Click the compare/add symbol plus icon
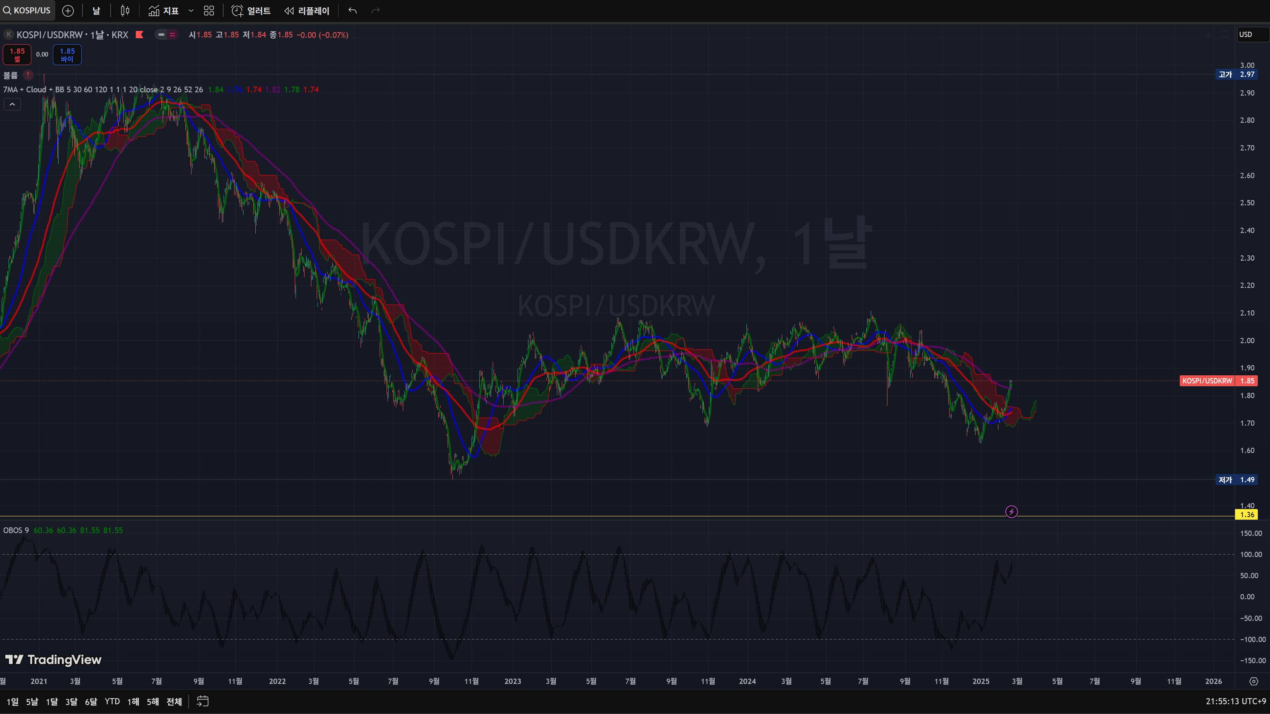The image size is (1270, 714). coord(68,10)
